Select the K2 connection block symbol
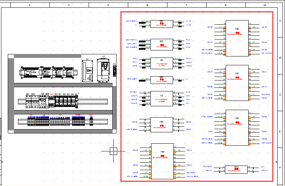The image size is (285, 186). pos(162,98)
